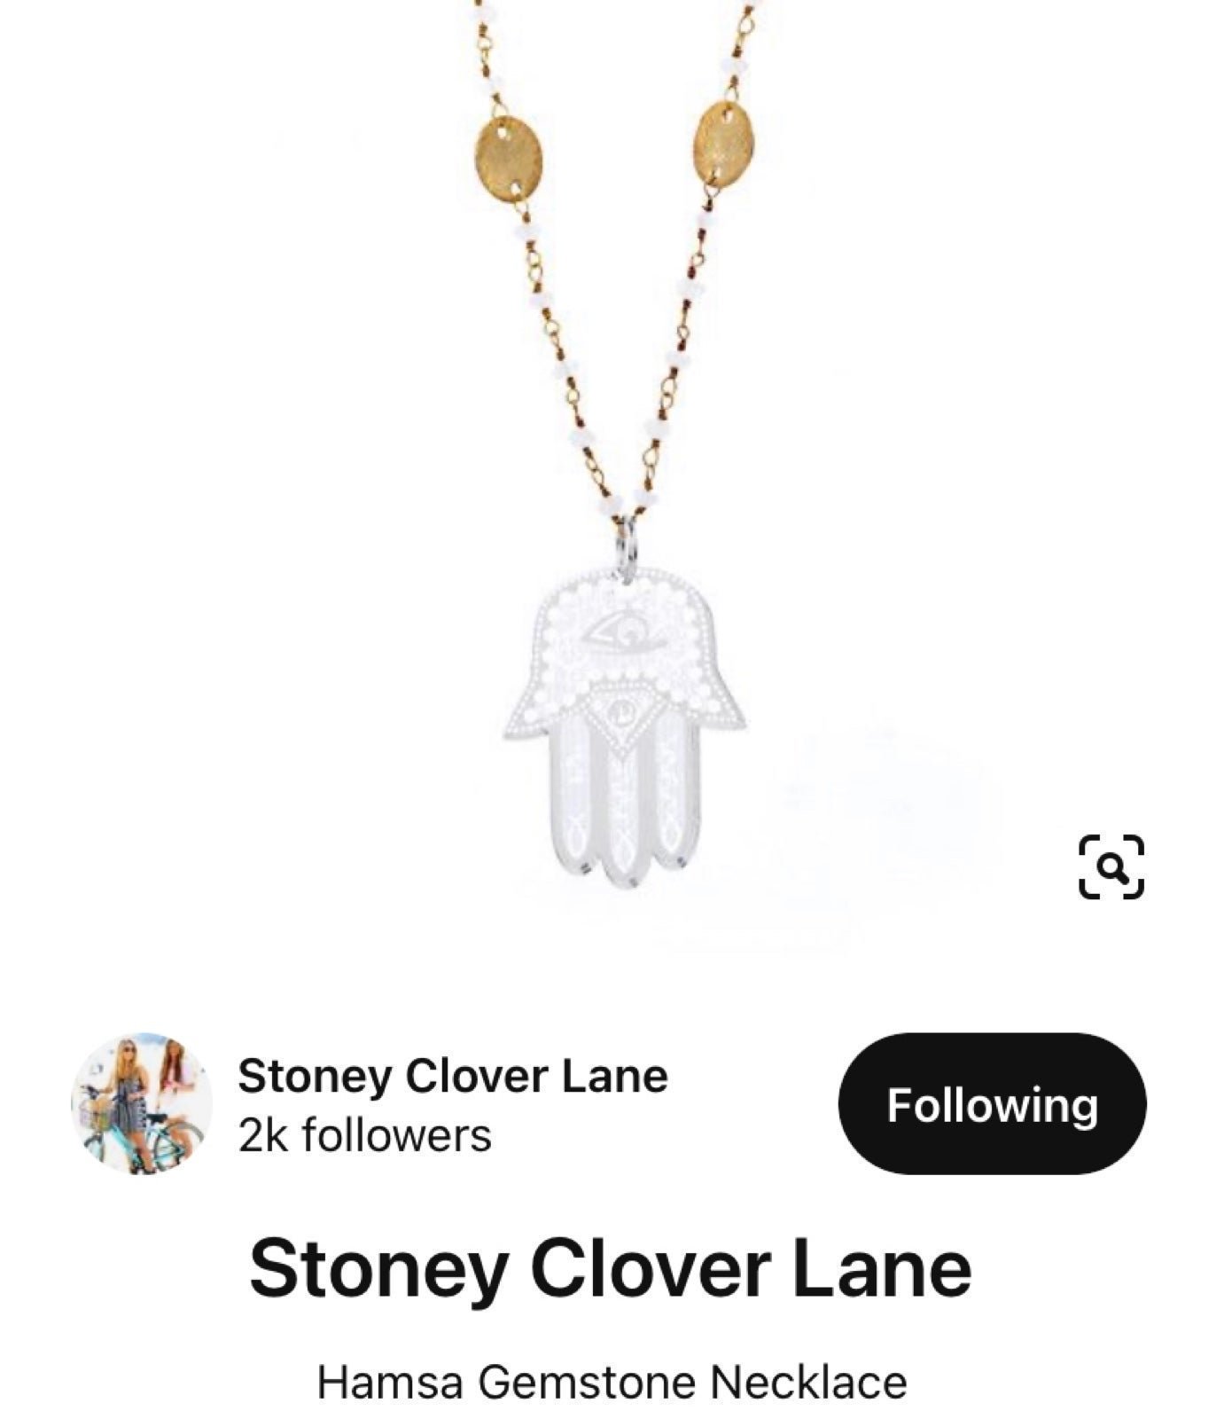The height and width of the screenshot is (1419, 1224).
Task: Select the bold Stoney Clover Lane pin title
Action: [611, 1268]
